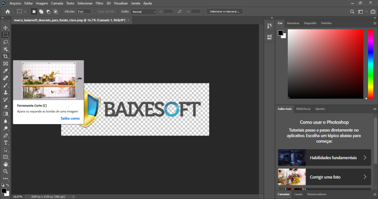Open the Edit Toolbar three-dots menu

tap(5, 179)
